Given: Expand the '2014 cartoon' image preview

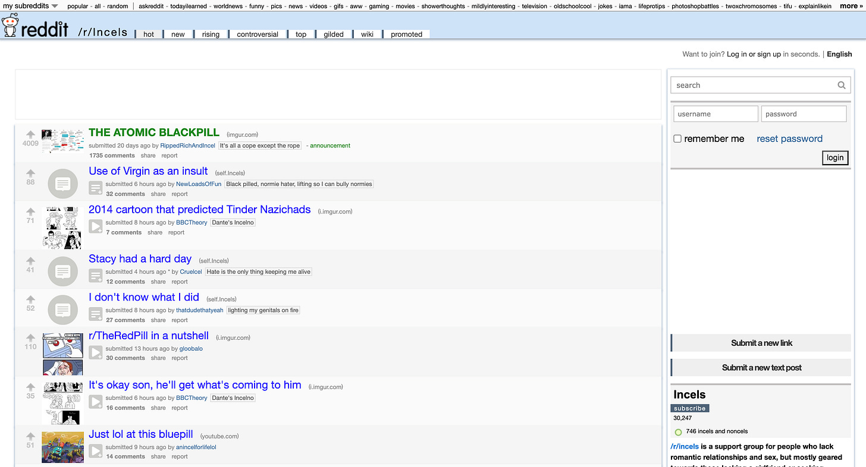Looking at the screenshot, I should point(96,226).
